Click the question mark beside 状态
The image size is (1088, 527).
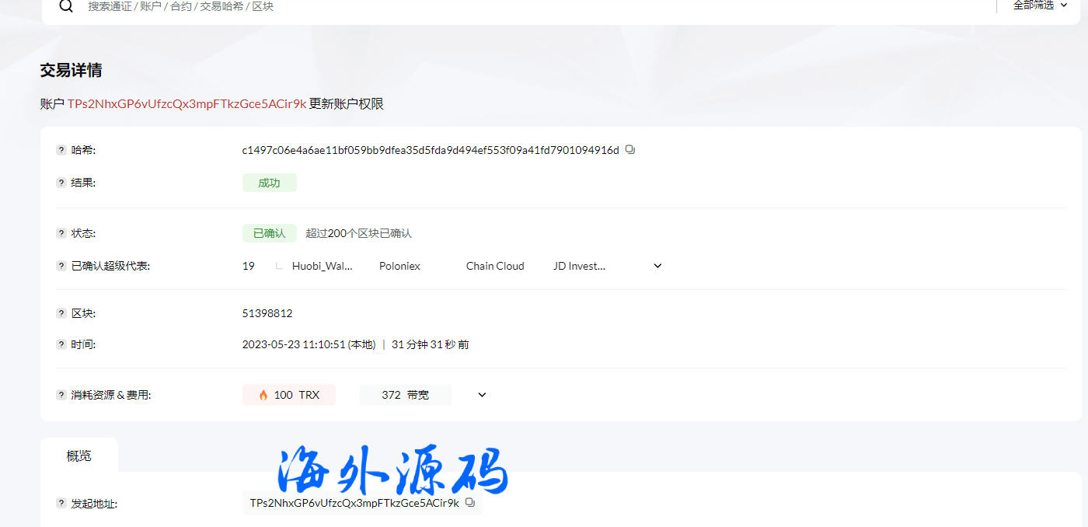tap(61, 232)
